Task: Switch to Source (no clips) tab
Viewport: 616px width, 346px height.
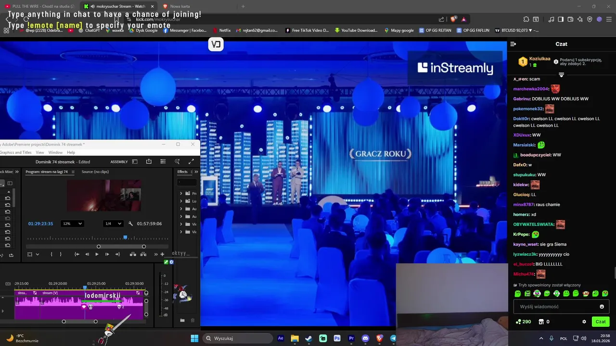Action: (95, 172)
